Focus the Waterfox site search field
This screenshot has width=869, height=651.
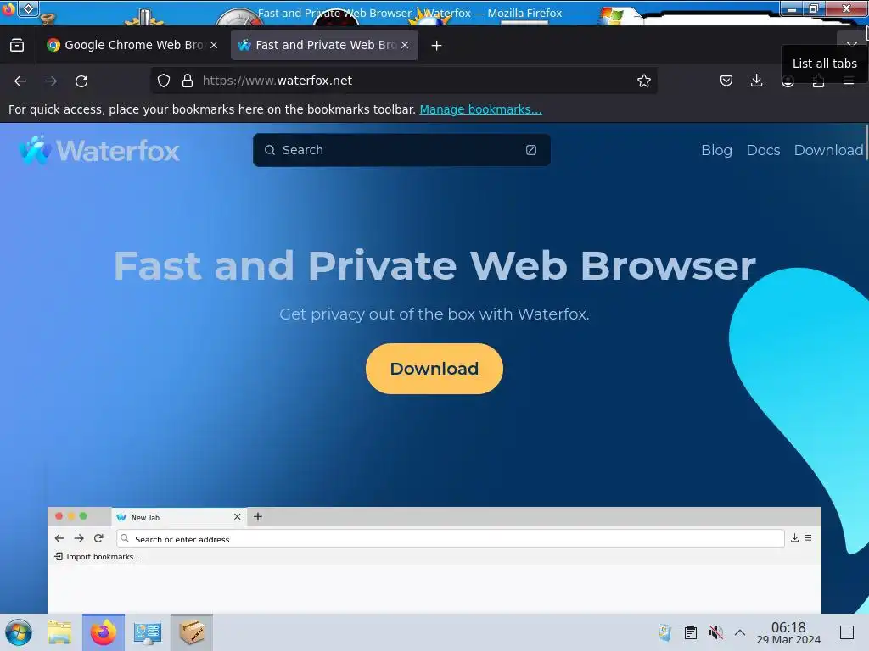point(401,150)
